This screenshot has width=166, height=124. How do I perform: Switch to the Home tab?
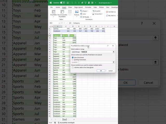(x=58, y=7)
